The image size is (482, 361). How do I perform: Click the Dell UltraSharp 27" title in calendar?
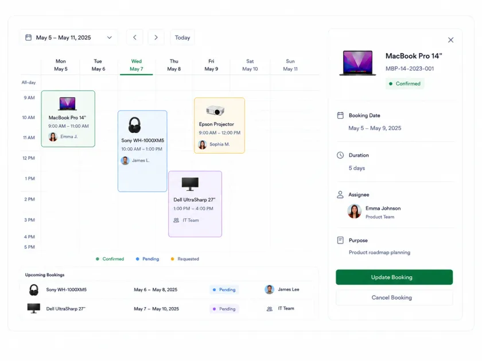tap(195, 199)
